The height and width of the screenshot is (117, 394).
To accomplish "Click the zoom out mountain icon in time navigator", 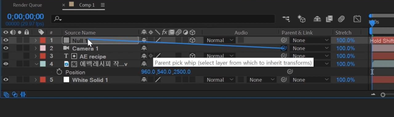I will coord(373,94).
